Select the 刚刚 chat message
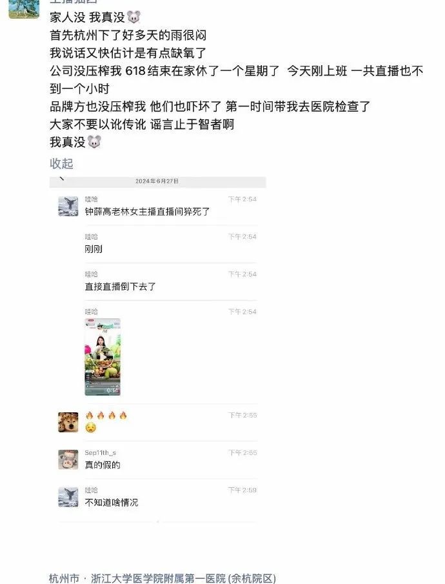This screenshot has height=584, width=445. [94, 249]
